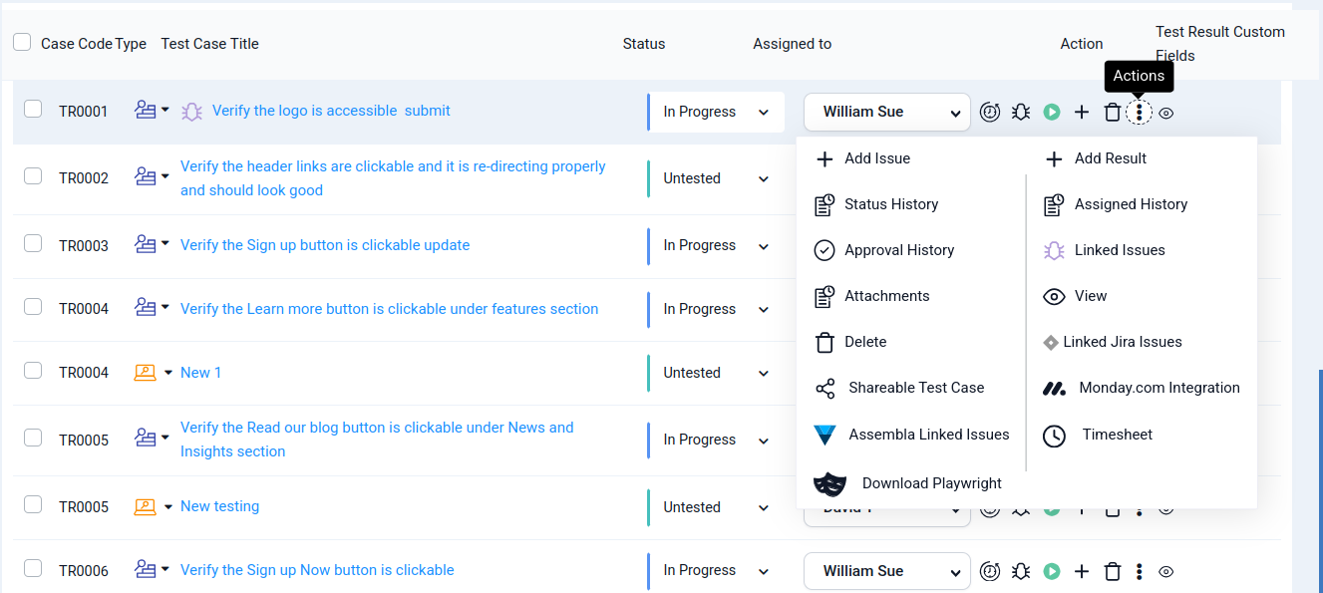The height and width of the screenshot is (593, 1323).
Task: Click the trash icon in the TR0001 row
Action: pyautogui.click(x=1113, y=113)
